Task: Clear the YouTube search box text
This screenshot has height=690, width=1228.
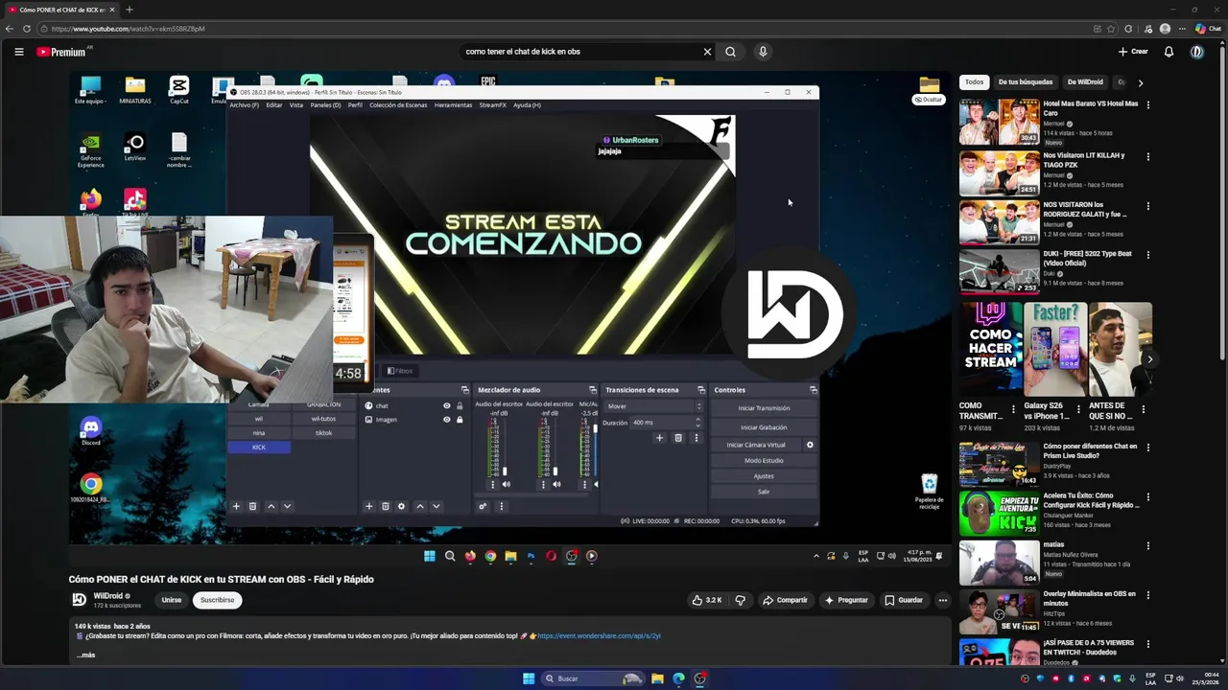Action: 707,52
